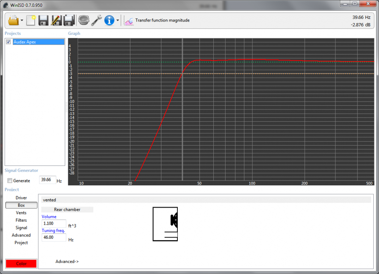Click the save project floppy disk icon
Image resolution: width=379 pixels, height=274 pixels.
click(44, 20)
